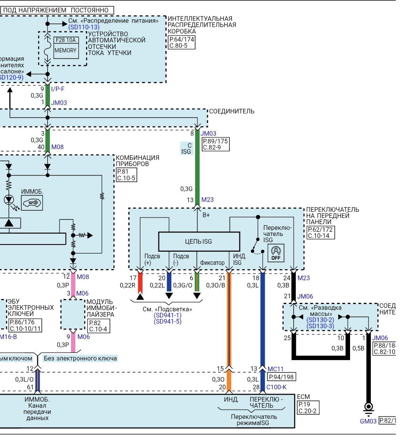
Task: Click the immobilizer car-key indicator icon
Action: [x=32, y=203]
